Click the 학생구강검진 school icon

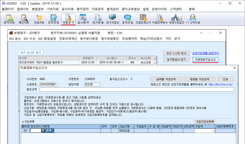[176, 19]
